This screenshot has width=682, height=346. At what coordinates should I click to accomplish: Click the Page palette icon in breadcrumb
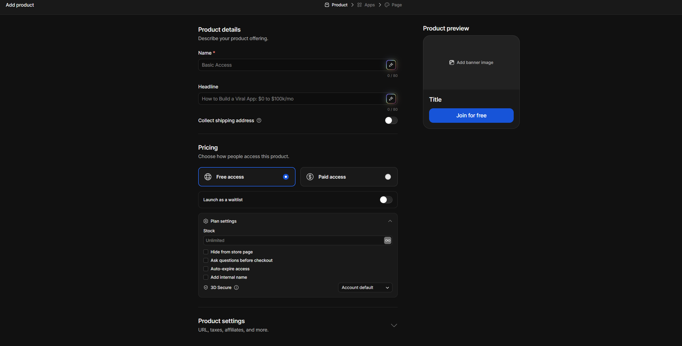point(387,5)
